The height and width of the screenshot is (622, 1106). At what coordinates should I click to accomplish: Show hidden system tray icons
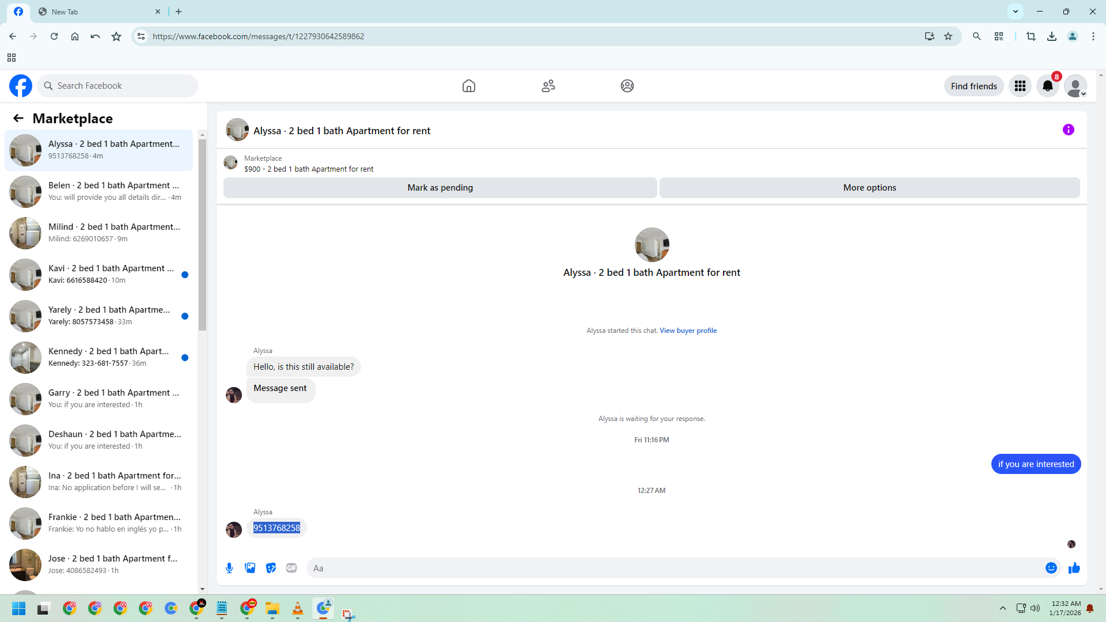(1002, 608)
